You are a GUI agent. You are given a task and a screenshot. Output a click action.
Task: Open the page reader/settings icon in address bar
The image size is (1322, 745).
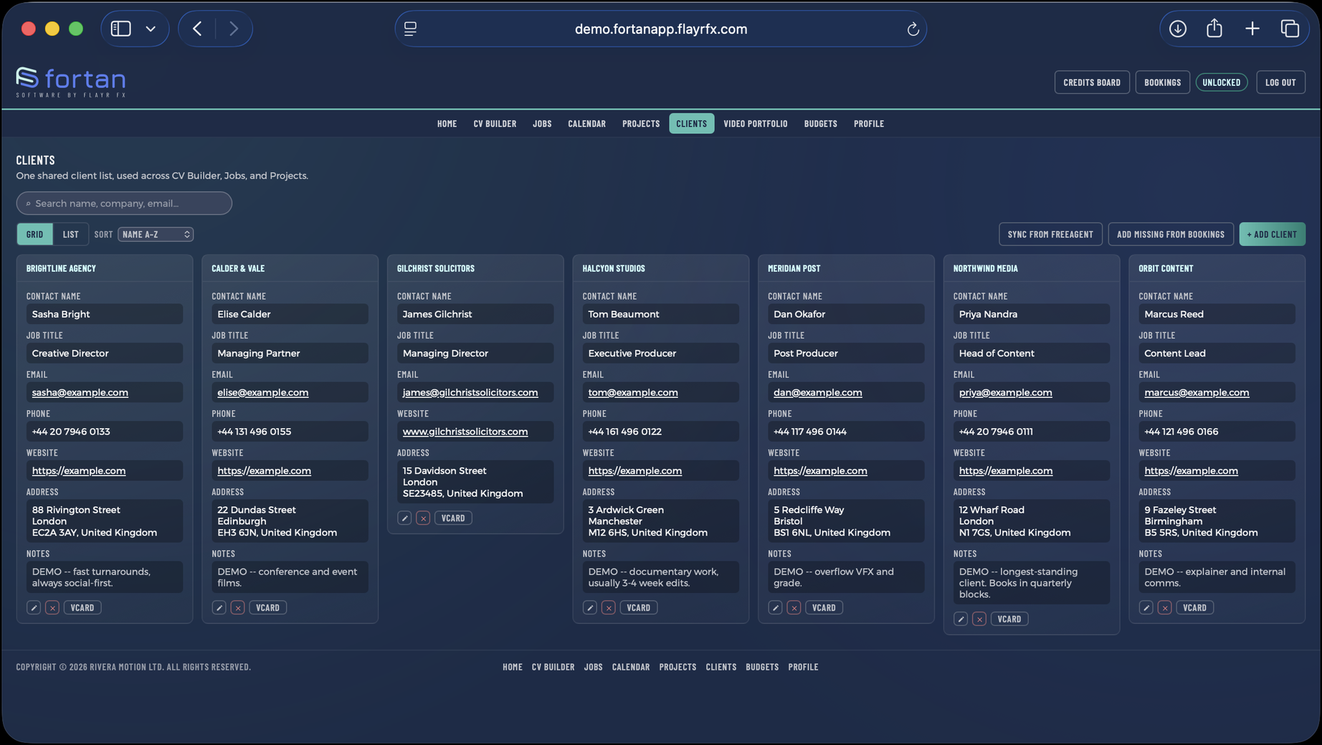tap(410, 29)
